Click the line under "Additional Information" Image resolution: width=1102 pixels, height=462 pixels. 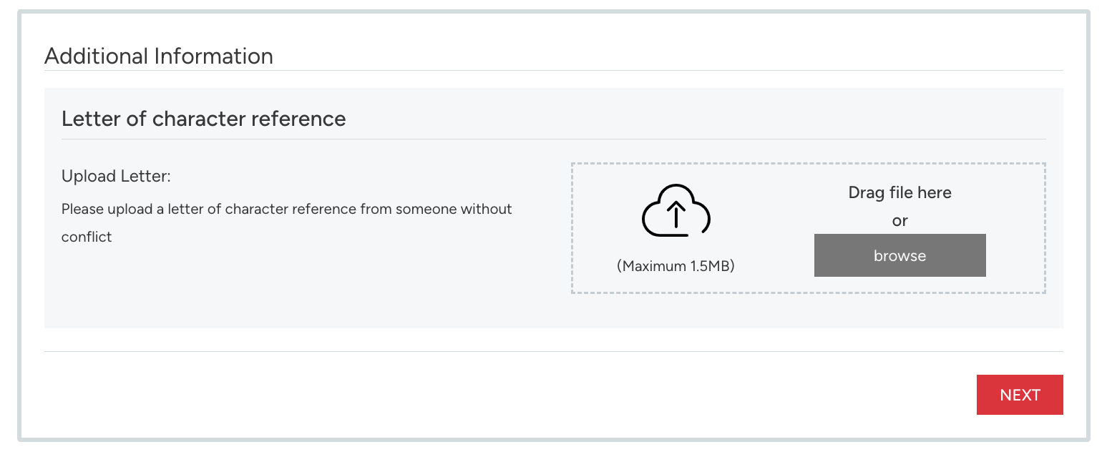(553, 70)
